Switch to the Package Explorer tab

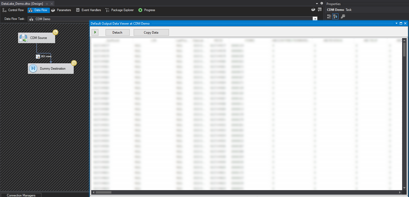120,10
